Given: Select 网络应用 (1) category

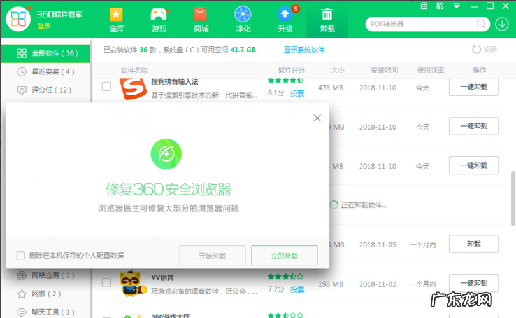Looking at the screenshot, I should tap(46, 275).
